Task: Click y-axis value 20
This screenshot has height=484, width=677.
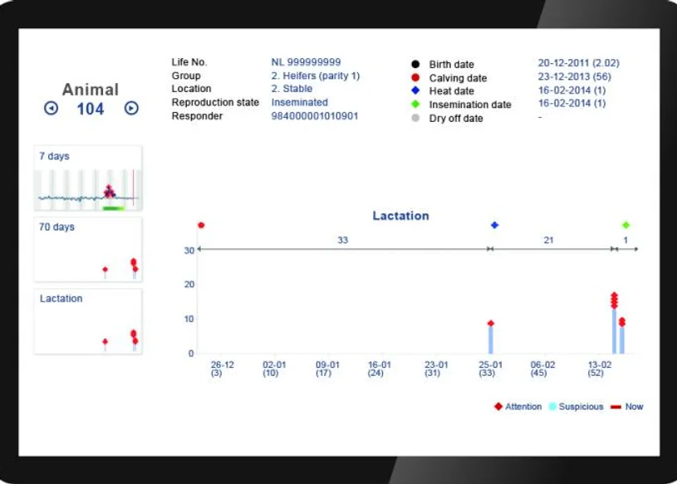Action: [x=189, y=284]
